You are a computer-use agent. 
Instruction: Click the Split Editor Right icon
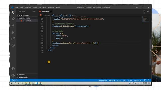click(144, 12)
